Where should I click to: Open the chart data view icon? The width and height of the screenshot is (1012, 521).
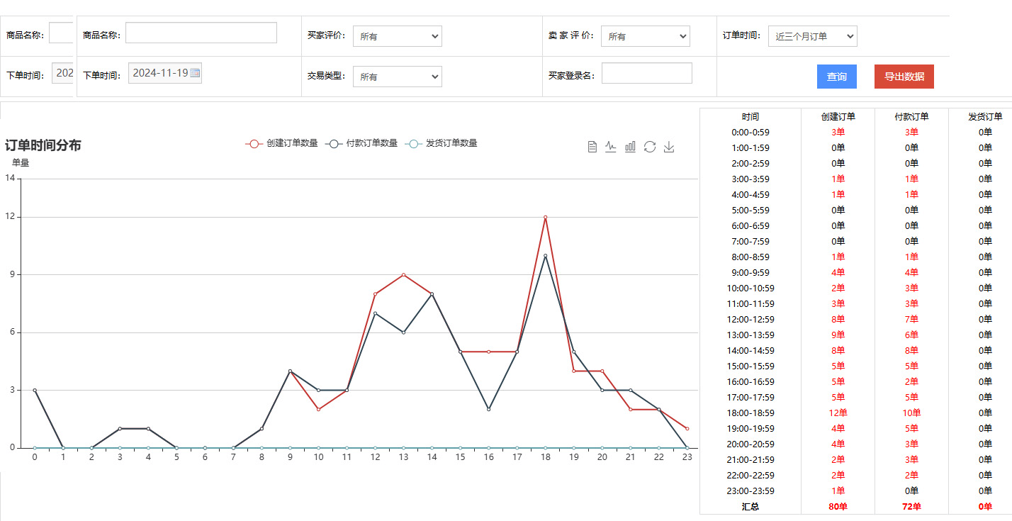tap(592, 147)
